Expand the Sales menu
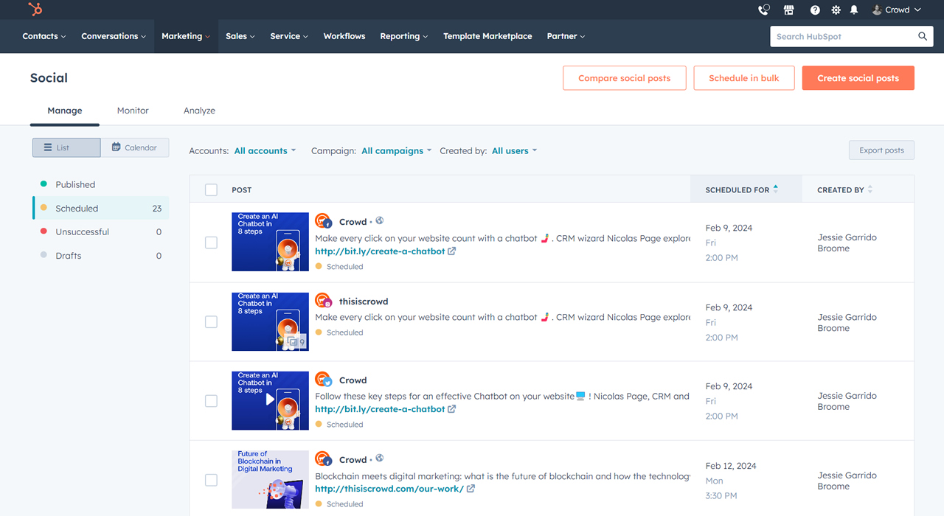 click(240, 36)
